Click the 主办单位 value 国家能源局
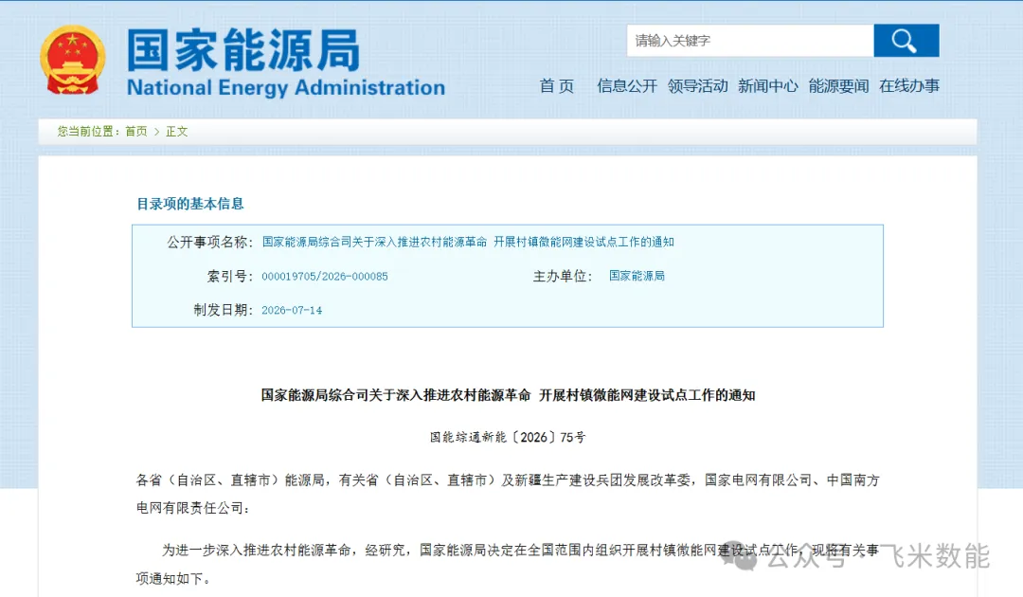Screen dimensions: 1023x597 637,276
